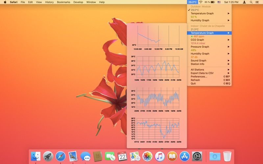The width and height of the screenshot is (263, 164).
Task: Toggle the checked 29.0°C outdoor reading
Action: point(195,10)
